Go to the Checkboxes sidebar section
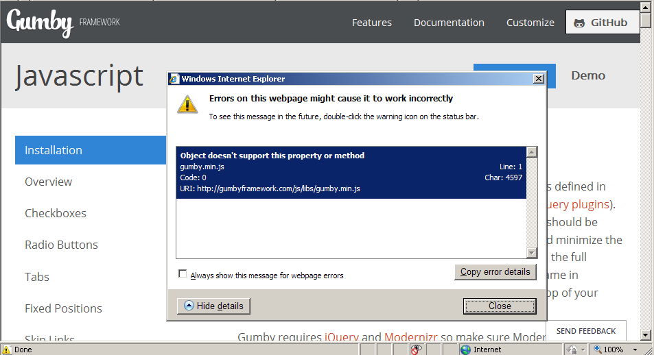Screen dimensions: 654x355 click(x=56, y=213)
